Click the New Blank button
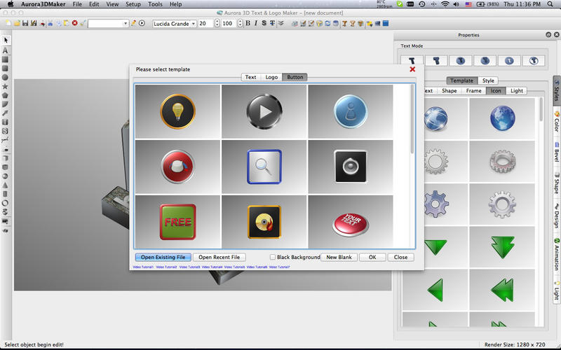This screenshot has width=561, height=350. coord(339,258)
